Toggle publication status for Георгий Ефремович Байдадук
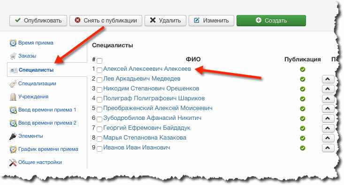Image resolution: width=344 pixels, height=185 pixels. [303, 128]
